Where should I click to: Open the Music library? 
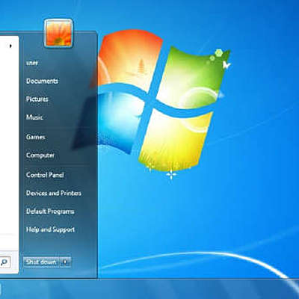coord(34,117)
